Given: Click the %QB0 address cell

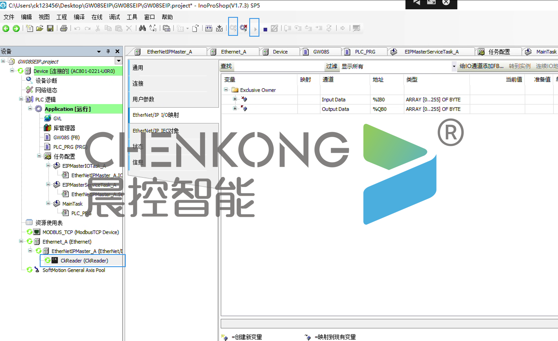Looking at the screenshot, I should click(387, 109).
